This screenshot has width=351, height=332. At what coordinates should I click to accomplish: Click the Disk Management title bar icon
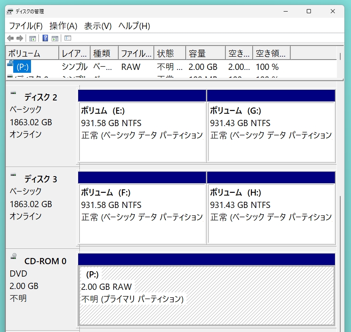click(10, 12)
